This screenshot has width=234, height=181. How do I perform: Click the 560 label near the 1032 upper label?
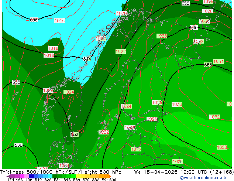point(194,27)
